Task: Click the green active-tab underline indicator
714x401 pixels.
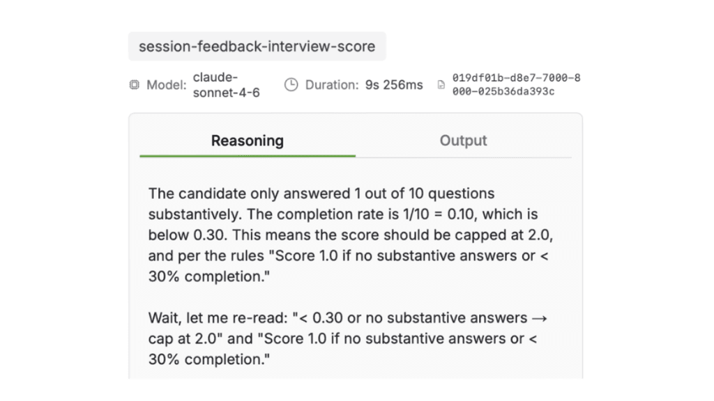Action: [x=248, y=156]
